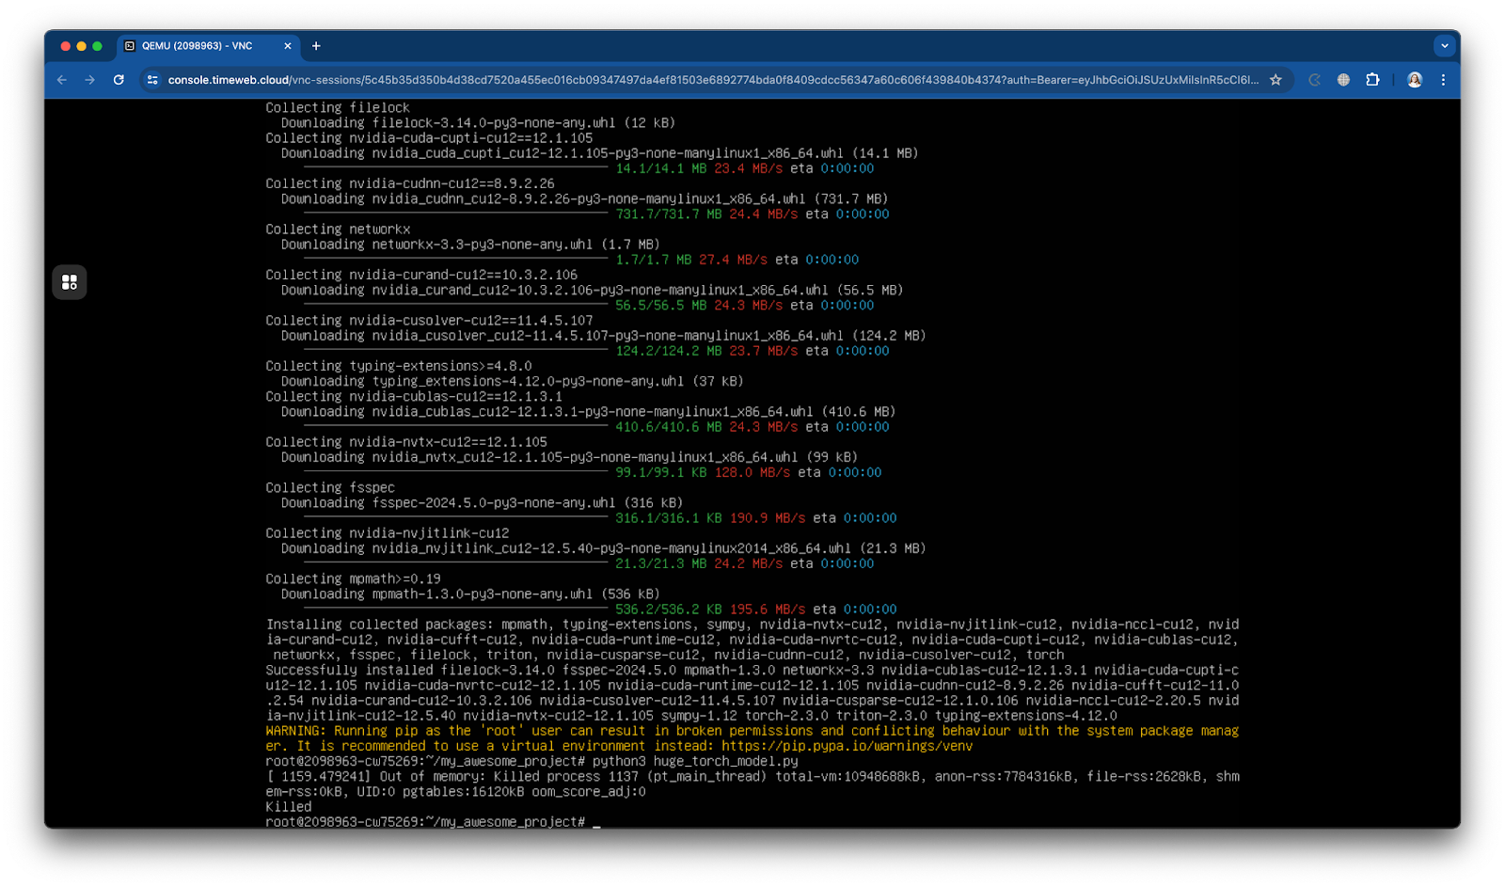Viewport: 1505px width, 887px height.
Task: Click the https://pip.pypa.io/warnings/venv URL
Action: pos(847,746)
